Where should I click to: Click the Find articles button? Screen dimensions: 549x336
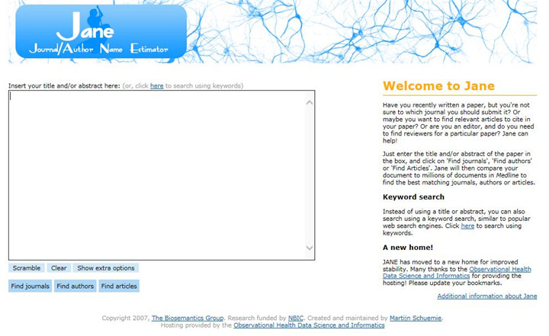[119, 286]
